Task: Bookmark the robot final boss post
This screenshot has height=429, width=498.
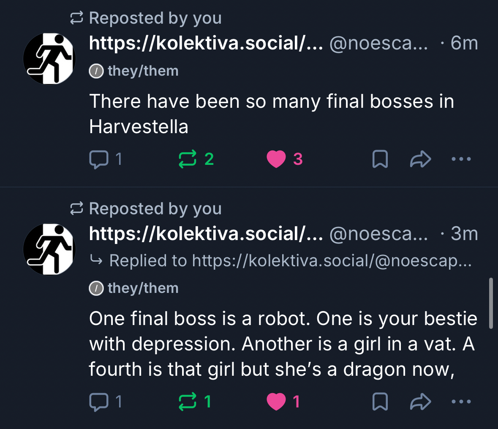Action: click(380, 402)
